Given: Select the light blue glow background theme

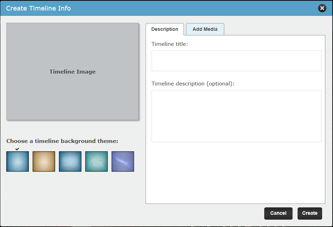Looking at the screenshot, I should [x=18, y=161].
